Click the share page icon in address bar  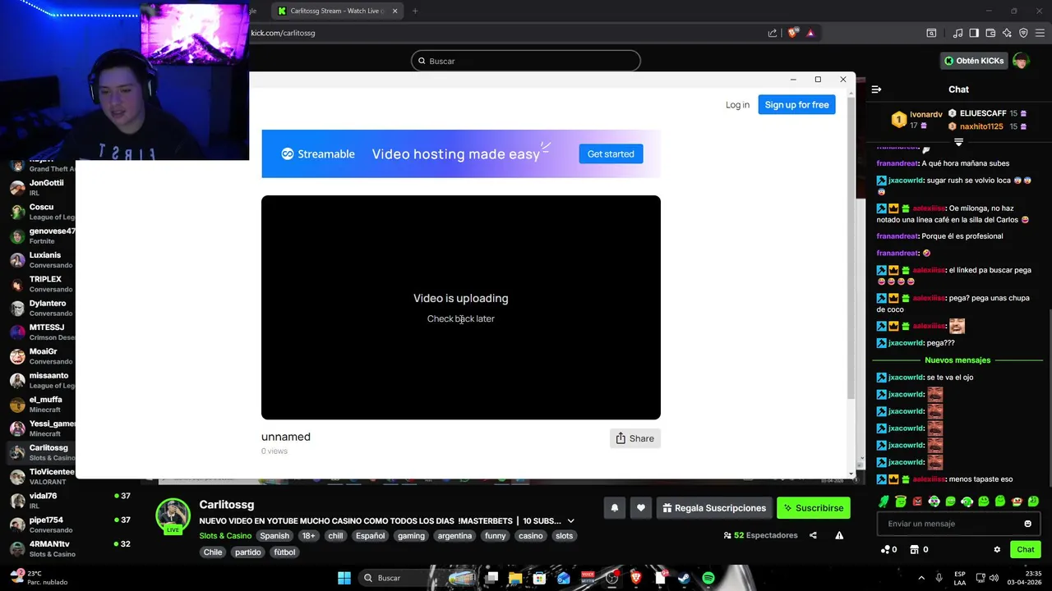coord(773,33)
